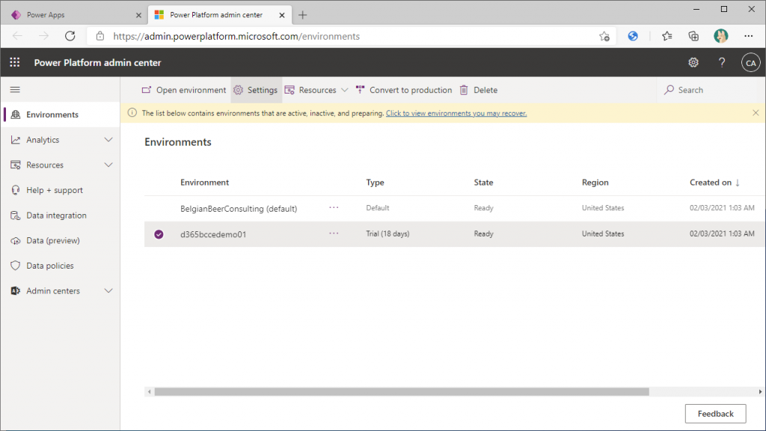The image size is (766, 431).
Task: Reload the page with refresh icon
Action: [70, 36]
